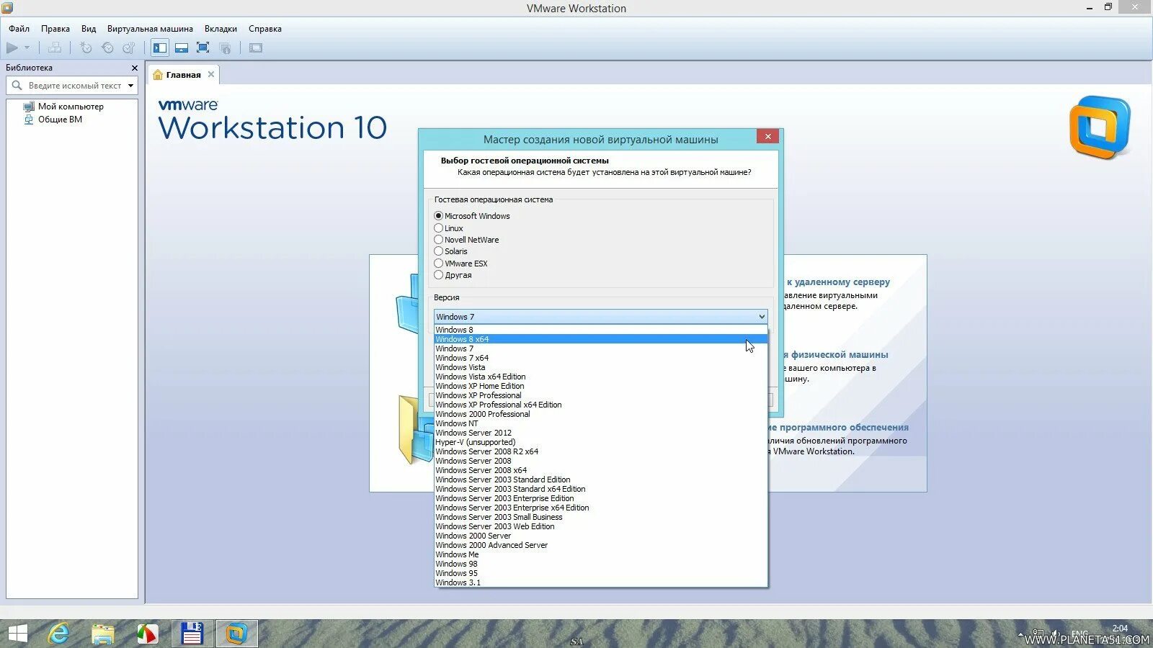The height and width of the screenshot is (648, 1153).
Task: Open the Вкладки menu
Action: (221, 29)
